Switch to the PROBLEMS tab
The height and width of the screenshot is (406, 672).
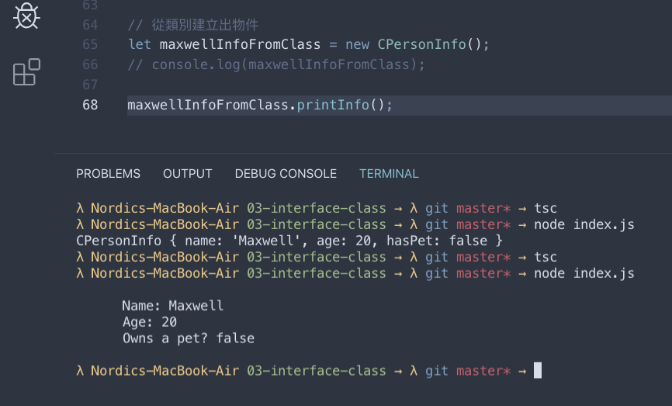pos(108,174)
